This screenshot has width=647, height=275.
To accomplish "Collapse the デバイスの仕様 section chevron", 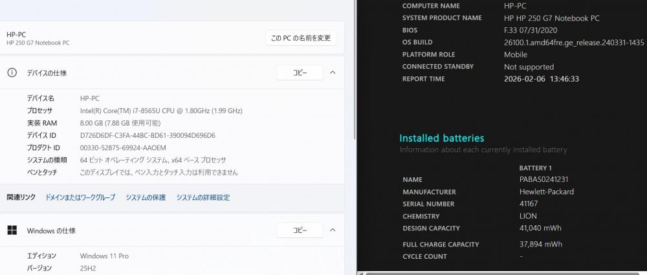I will coord(333,73).
